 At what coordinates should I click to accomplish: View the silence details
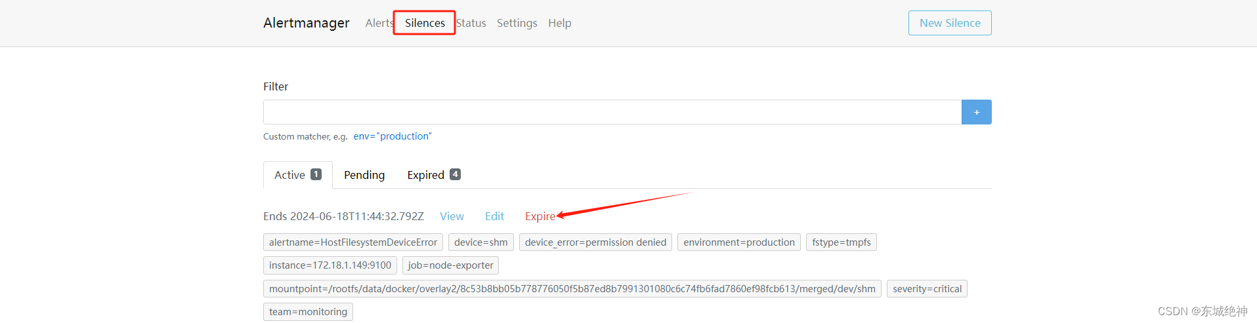[452, 216]
